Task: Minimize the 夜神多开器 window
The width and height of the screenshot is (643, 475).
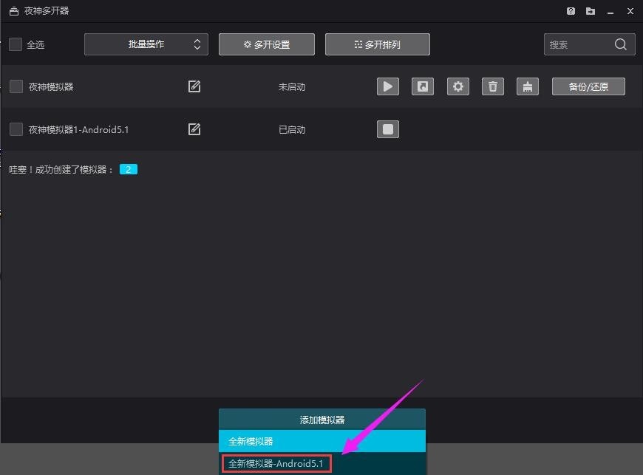Action: click(x=610, y=12)
